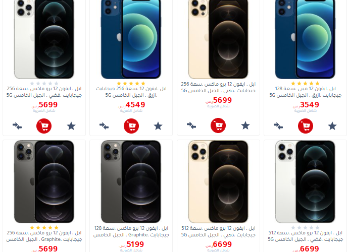This screenshot has height=252, width=350.
Task: Open the gold iPhone 12 Pro Max 512GB title
Action: (x=218, y=232)
